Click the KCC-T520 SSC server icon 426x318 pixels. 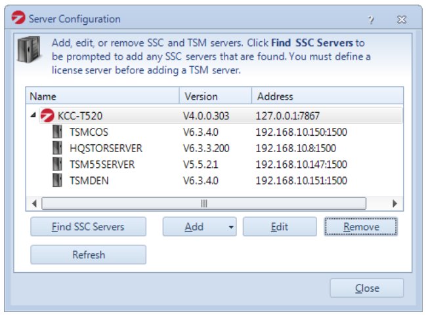click(x=47, y=115)
